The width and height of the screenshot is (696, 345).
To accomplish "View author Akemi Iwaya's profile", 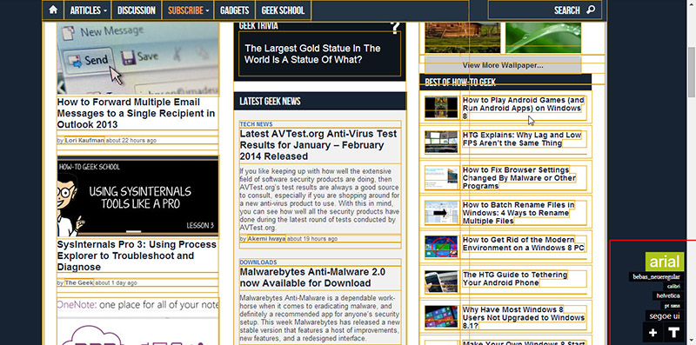I will 266,239.
